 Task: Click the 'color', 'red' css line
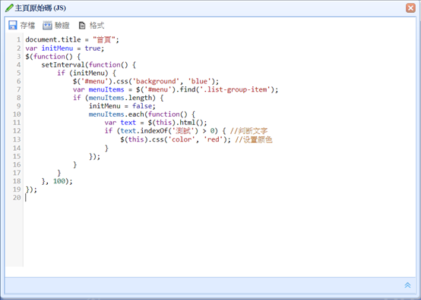coord(176,139)
